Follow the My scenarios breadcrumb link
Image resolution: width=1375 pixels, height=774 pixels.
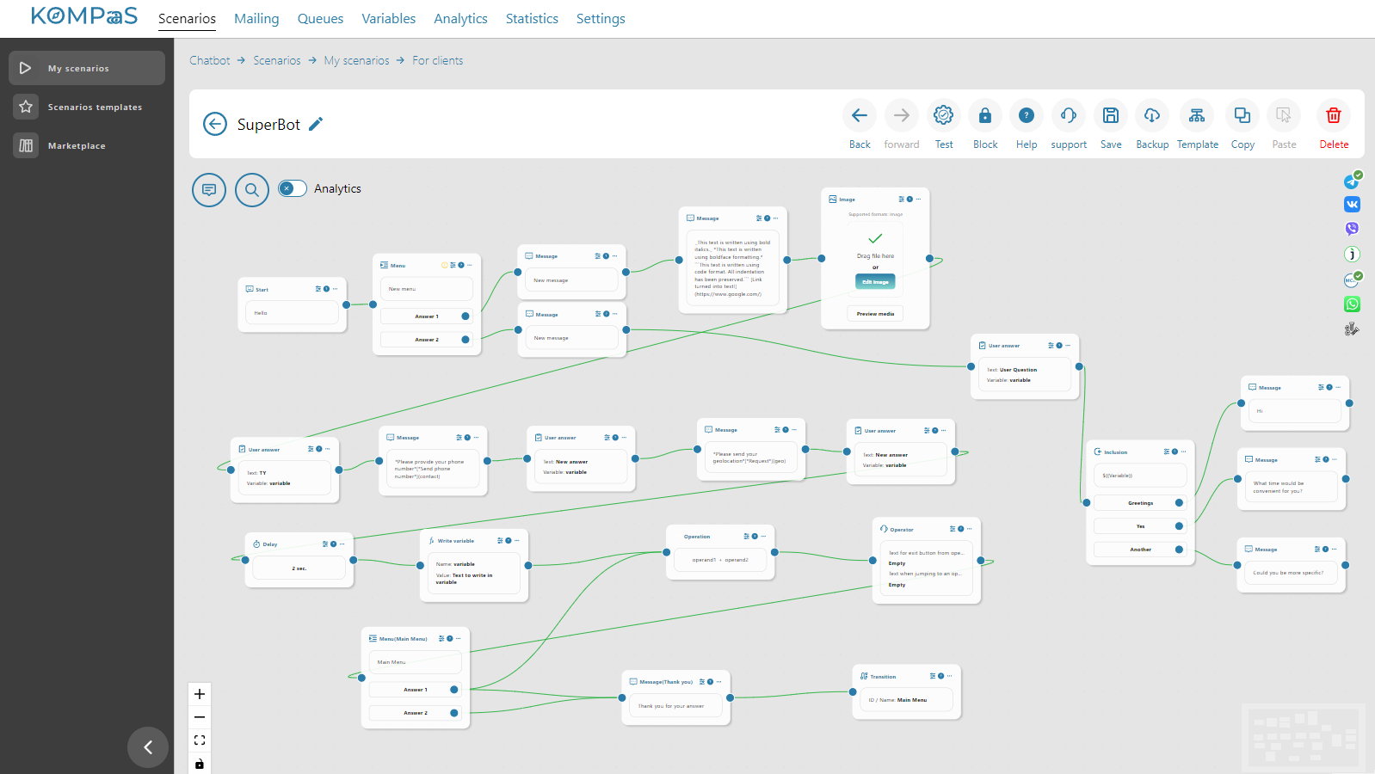356,60
